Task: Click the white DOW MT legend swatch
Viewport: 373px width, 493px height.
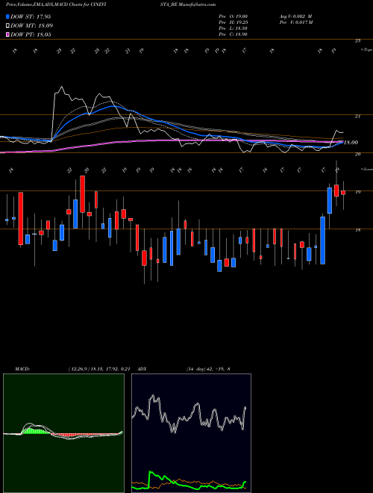Action: (x=8, y=26)
